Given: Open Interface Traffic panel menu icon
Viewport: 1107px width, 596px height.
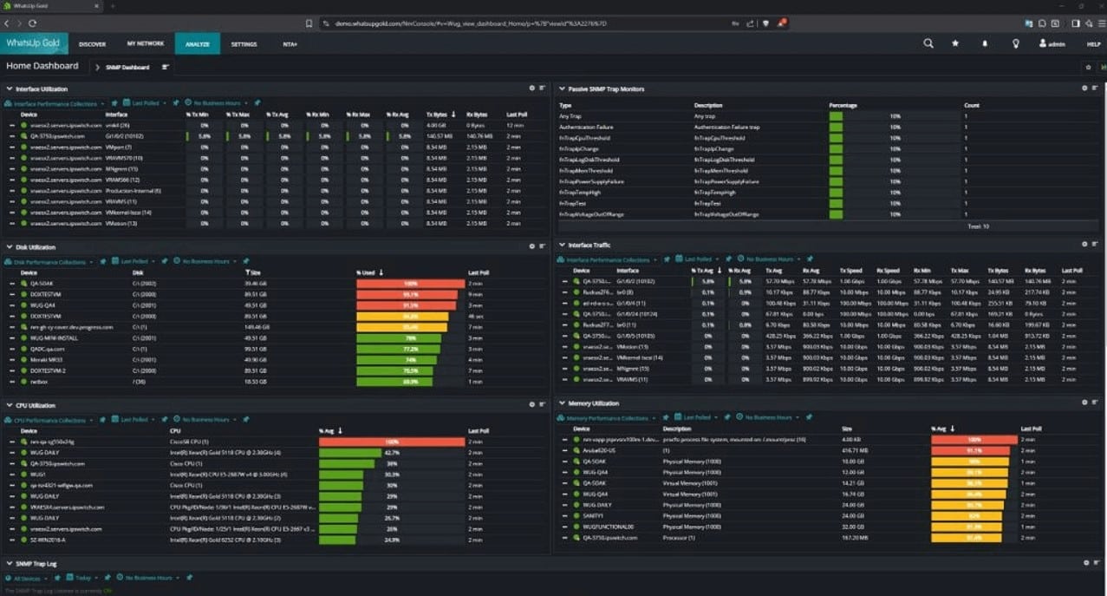Looking at the screenshot, I should [x=1095, y=246].
